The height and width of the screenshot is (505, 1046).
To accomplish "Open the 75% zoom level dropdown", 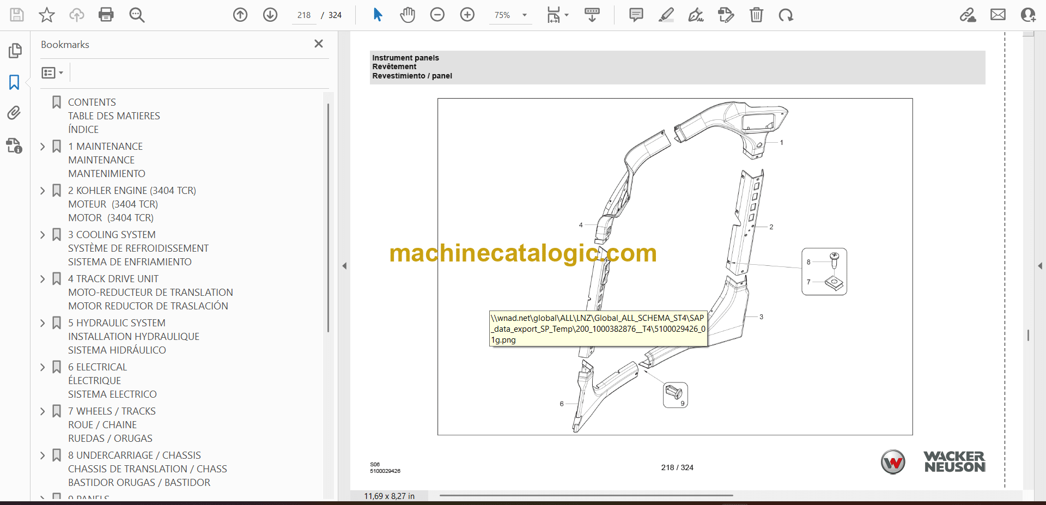I will click(x=525, y=15).
